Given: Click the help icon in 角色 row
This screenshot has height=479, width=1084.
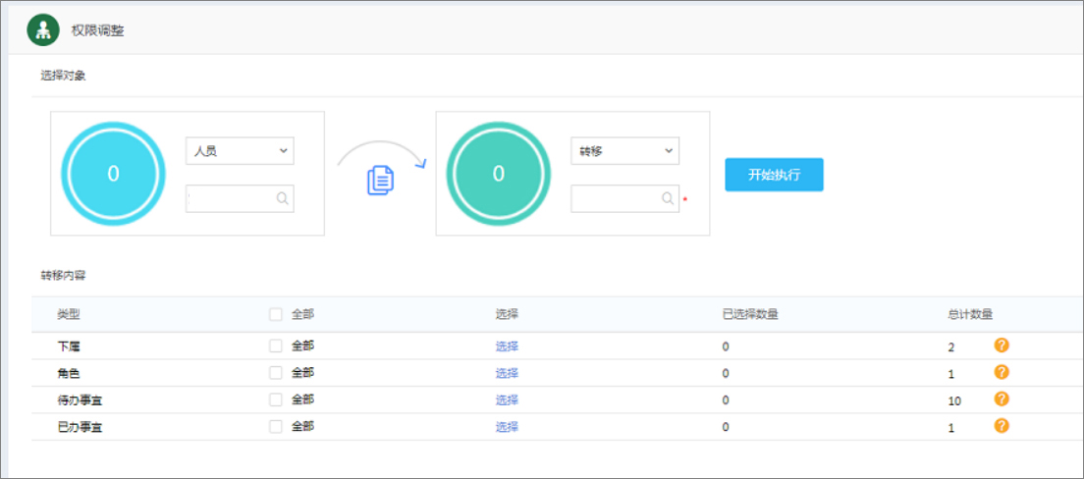Looking at the screenshot, I should point(1002,372).
